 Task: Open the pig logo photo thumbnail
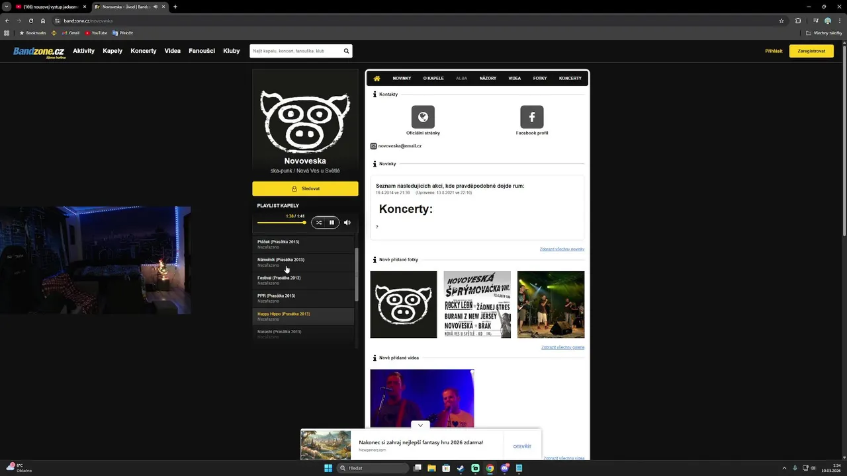pyautogui.click(x=404, y=305)
